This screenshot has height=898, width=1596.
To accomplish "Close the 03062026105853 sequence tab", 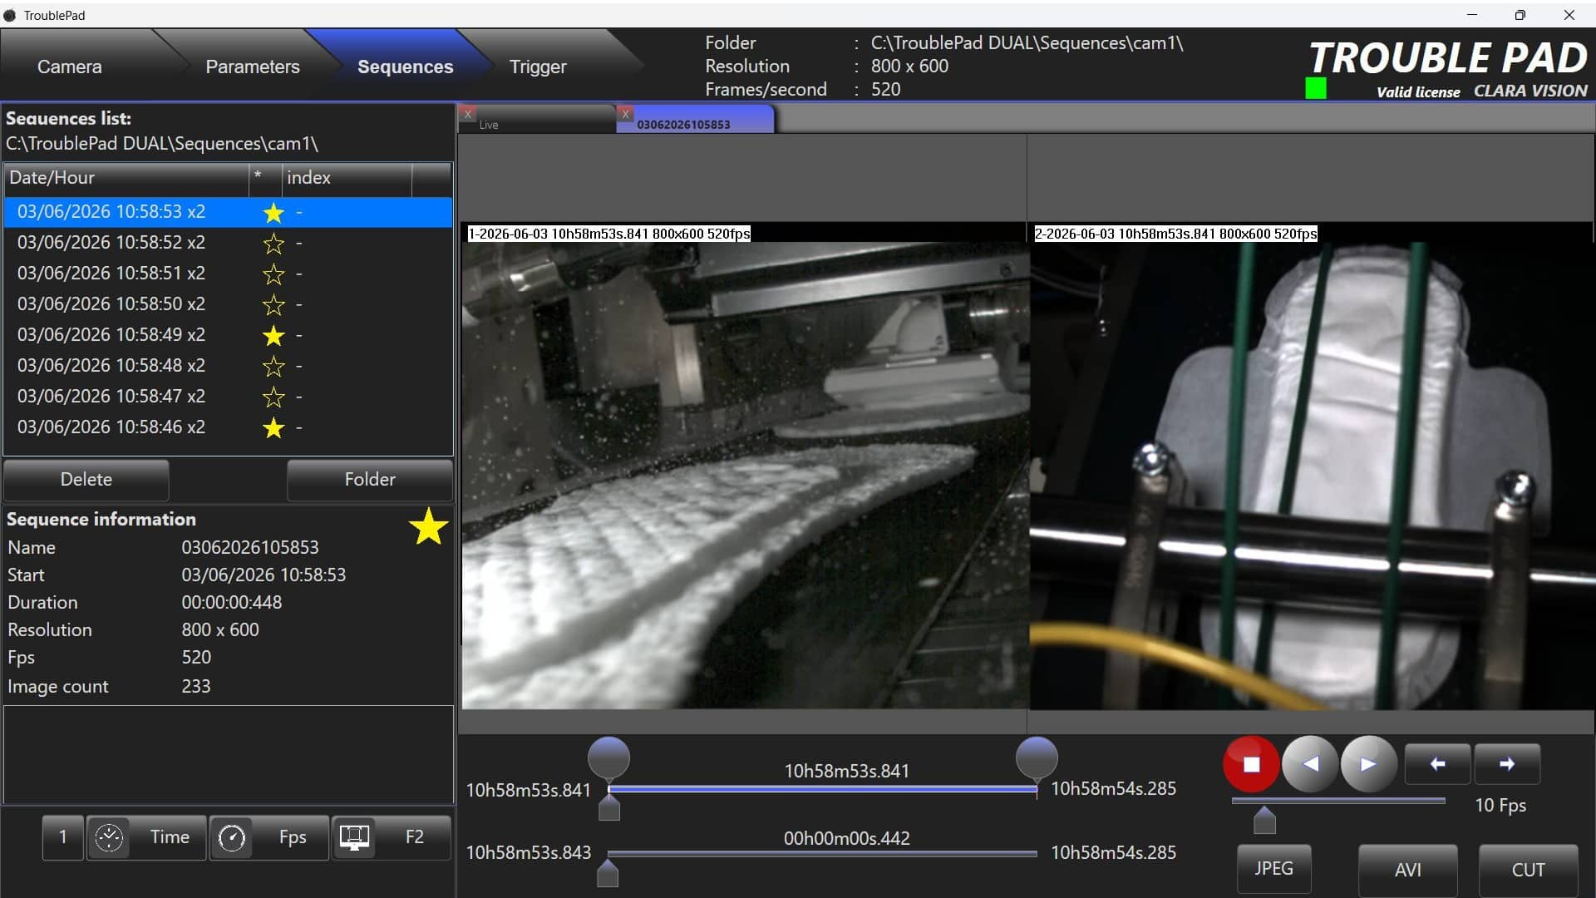I will click(x=626, y=113).
